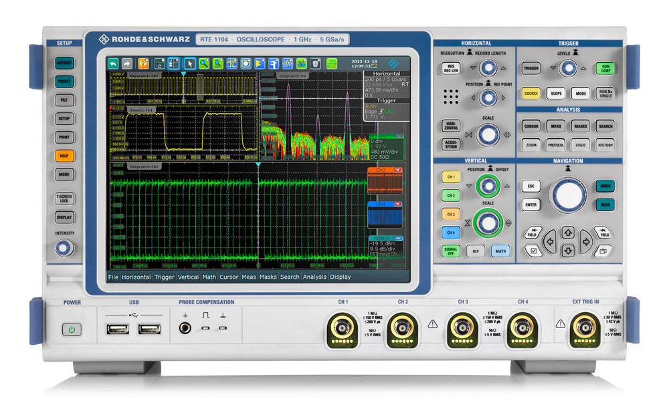This screenshot has width=669, height=401.
Task: Tap the Zoom1: Ch1 diagram label
Action: 141,110
